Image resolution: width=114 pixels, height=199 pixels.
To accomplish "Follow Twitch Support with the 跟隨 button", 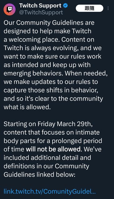I will 89,8.
